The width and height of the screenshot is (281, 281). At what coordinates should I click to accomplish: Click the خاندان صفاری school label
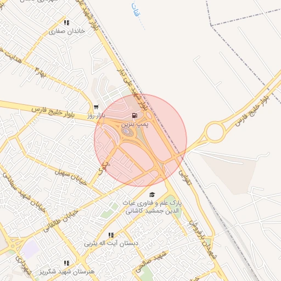(x=67, y=31)
